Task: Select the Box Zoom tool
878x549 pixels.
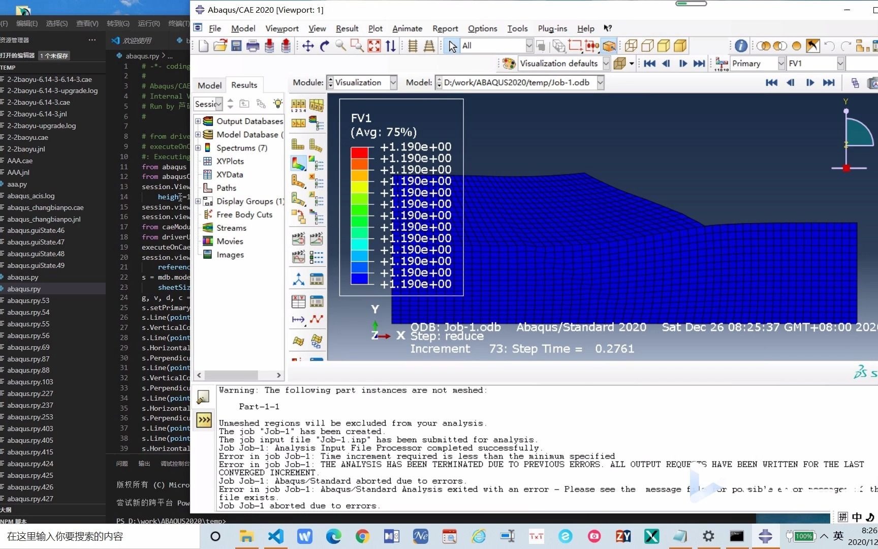Action: (x=357, y=46)
